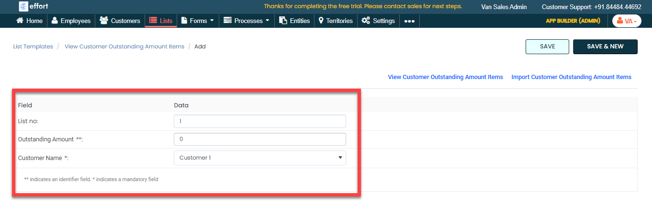Screen dimensions: 652x219
Task: Open Entities using copy-pages icon
Action: [x=283, y=21]
